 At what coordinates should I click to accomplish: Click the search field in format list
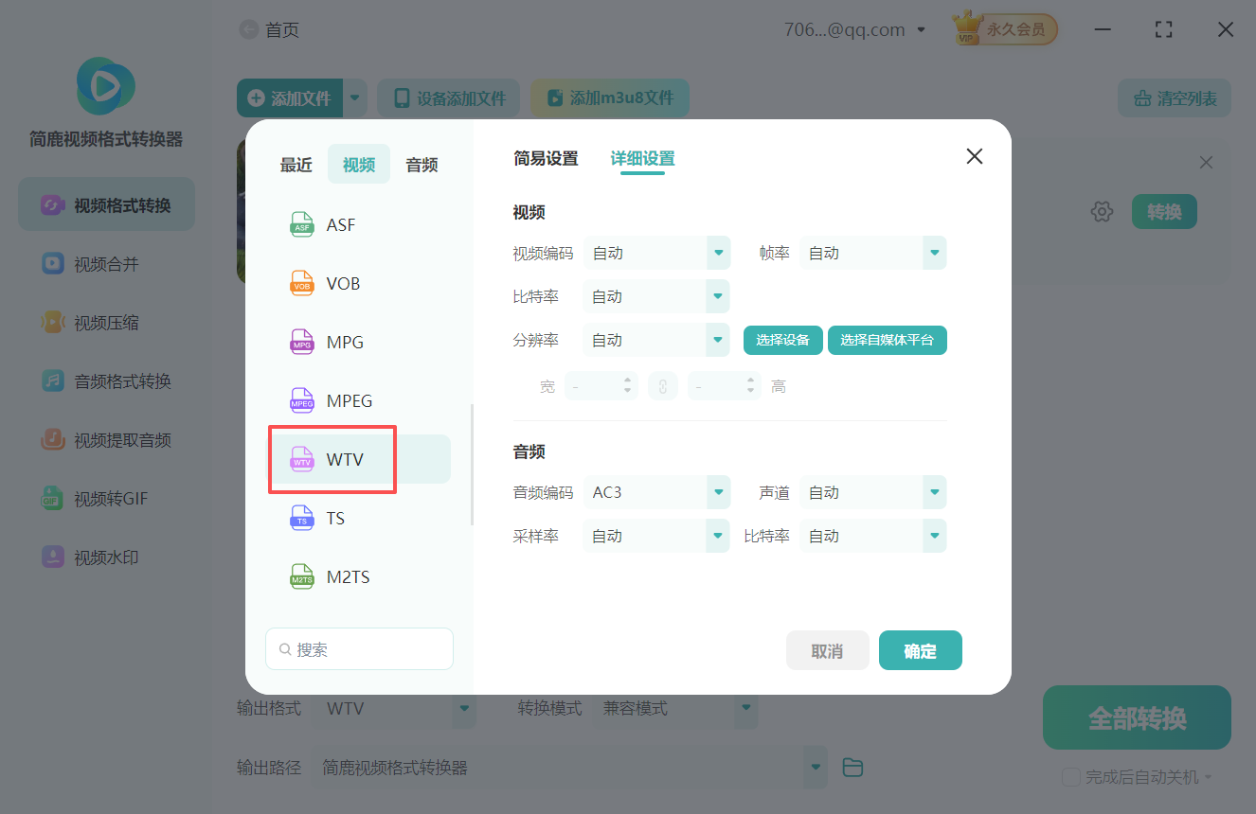pyautogui.click(x=359, y=648)
